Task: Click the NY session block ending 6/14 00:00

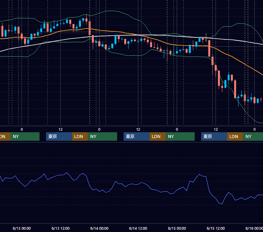Action: point(102,136)
